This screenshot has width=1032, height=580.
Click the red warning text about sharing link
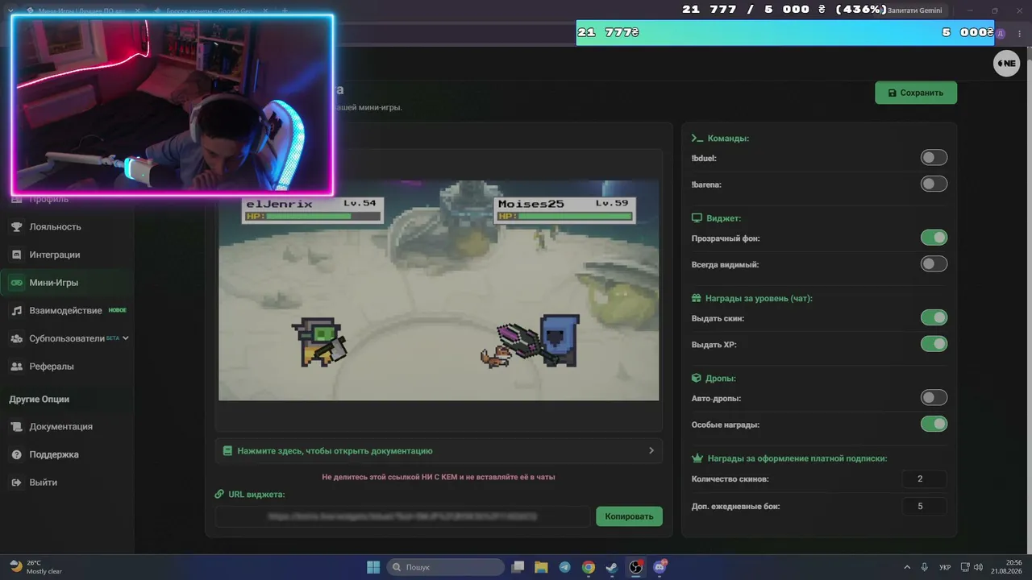click(x=439, y=477)
